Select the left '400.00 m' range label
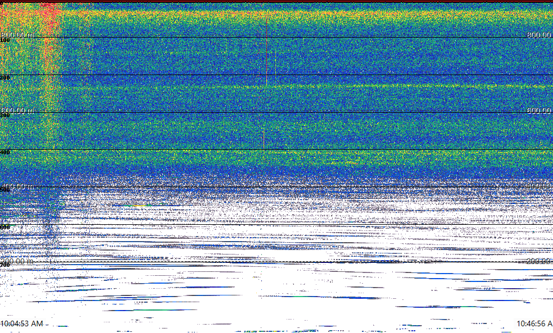Image resolution: width=553 pixels, height=333 pixels. [17, 186]
